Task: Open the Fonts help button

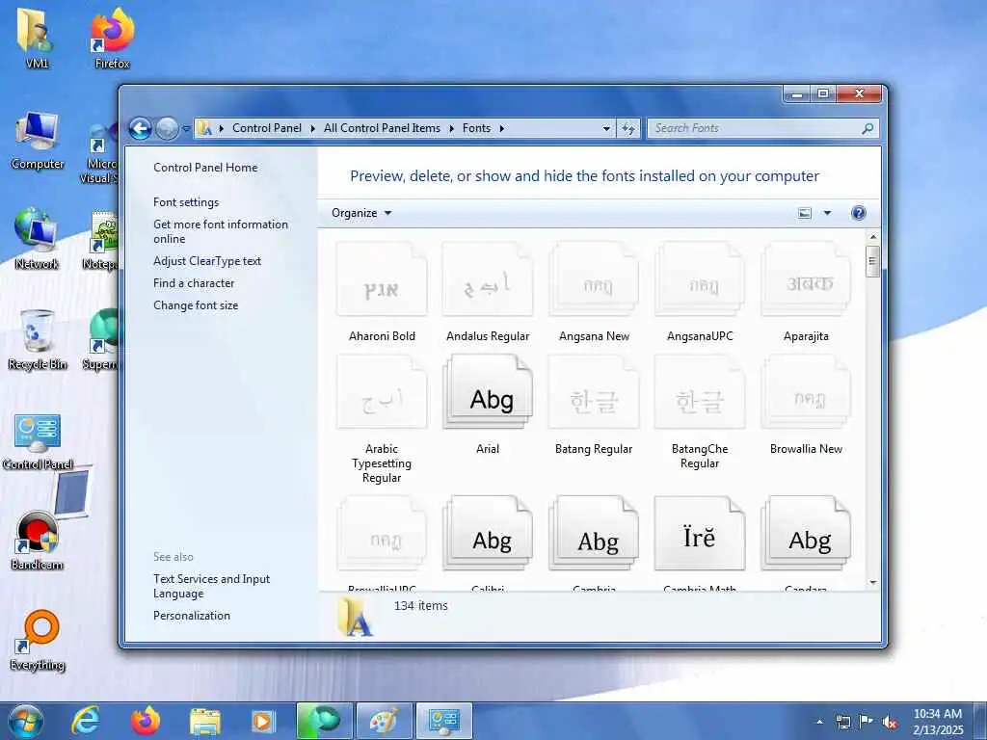Action: pos(858,213)
